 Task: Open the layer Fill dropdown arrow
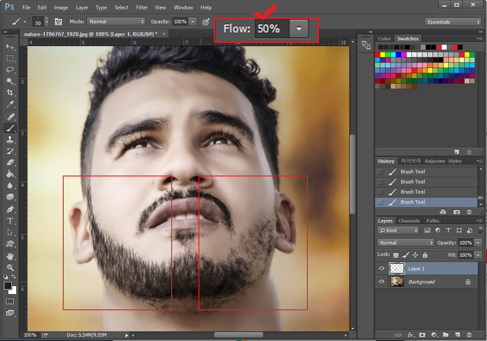[x=478, y=255]
